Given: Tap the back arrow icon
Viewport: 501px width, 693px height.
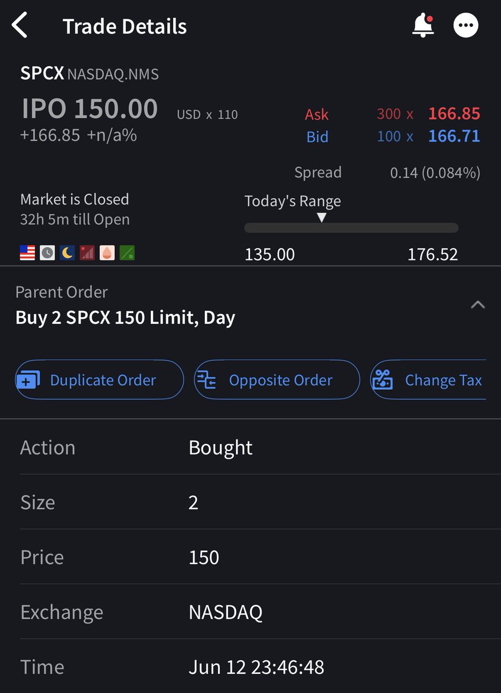Looking at the screenshot, I should click(x=20, y=26).
